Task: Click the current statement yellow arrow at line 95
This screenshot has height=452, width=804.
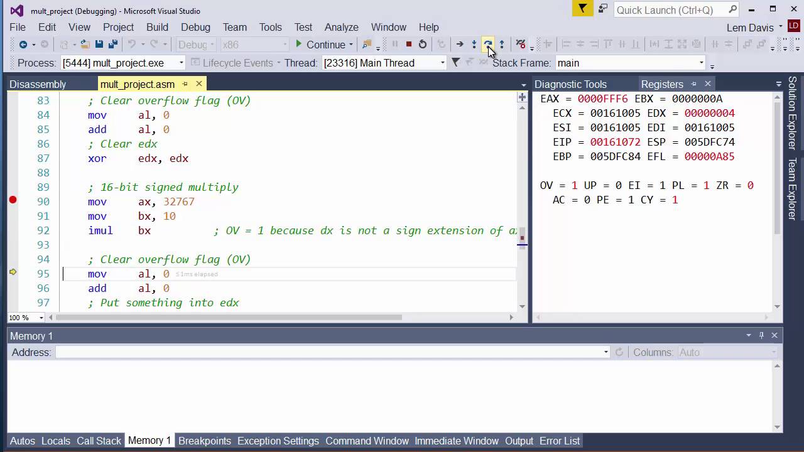Action: [13, 272]
